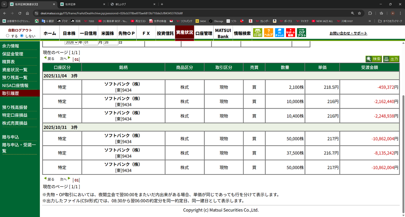
Task: Reload the page with the browser refresh icon
Action: tap(20, 13)
